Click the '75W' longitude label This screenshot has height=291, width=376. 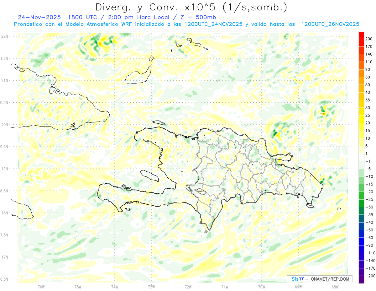point(78,287)
